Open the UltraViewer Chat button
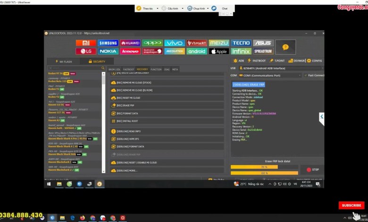 [x=225, y=9]
